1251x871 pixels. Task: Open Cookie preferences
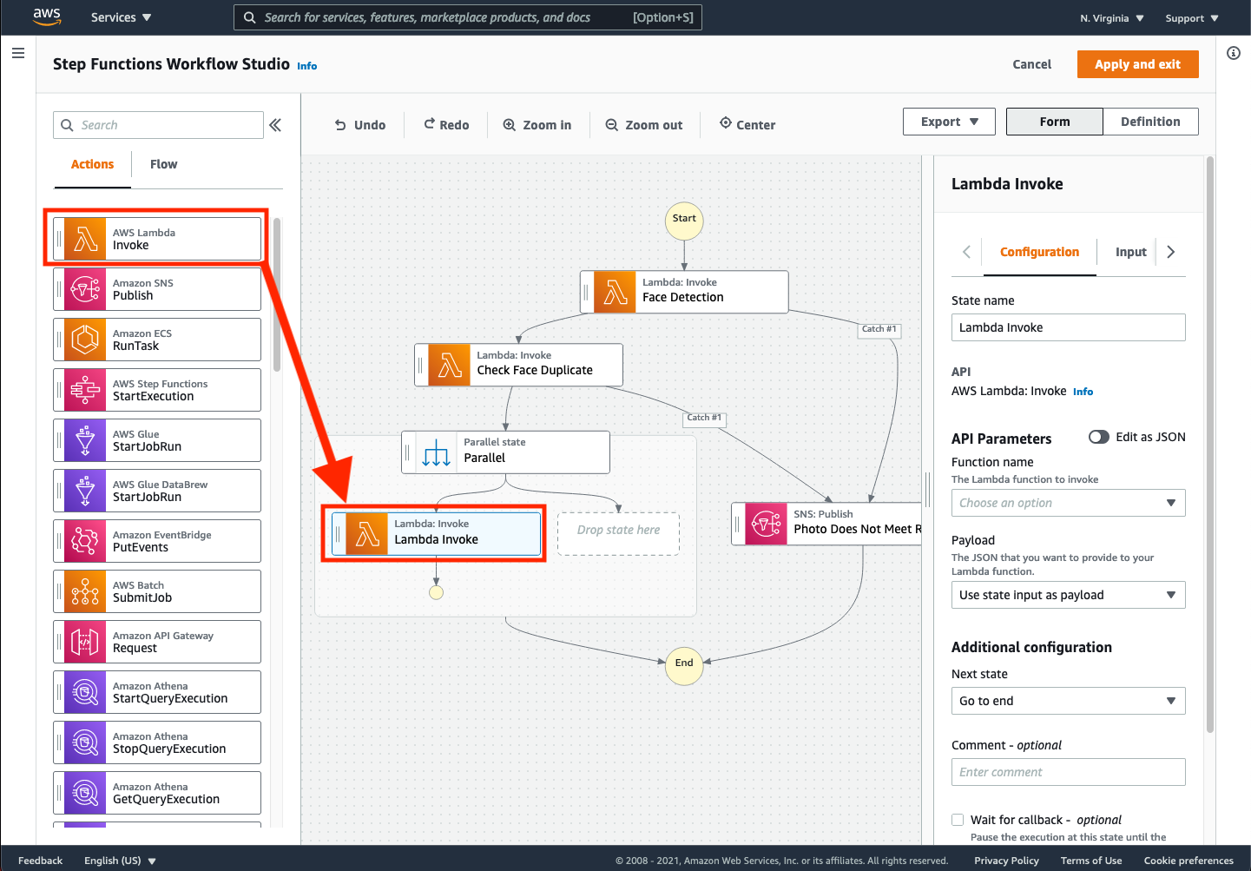(1188, 861)
